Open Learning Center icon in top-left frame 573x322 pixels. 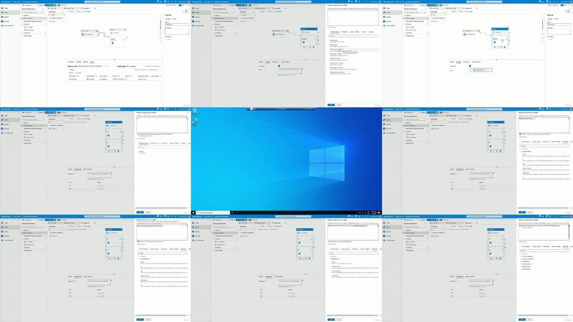(x=2, y=25)
